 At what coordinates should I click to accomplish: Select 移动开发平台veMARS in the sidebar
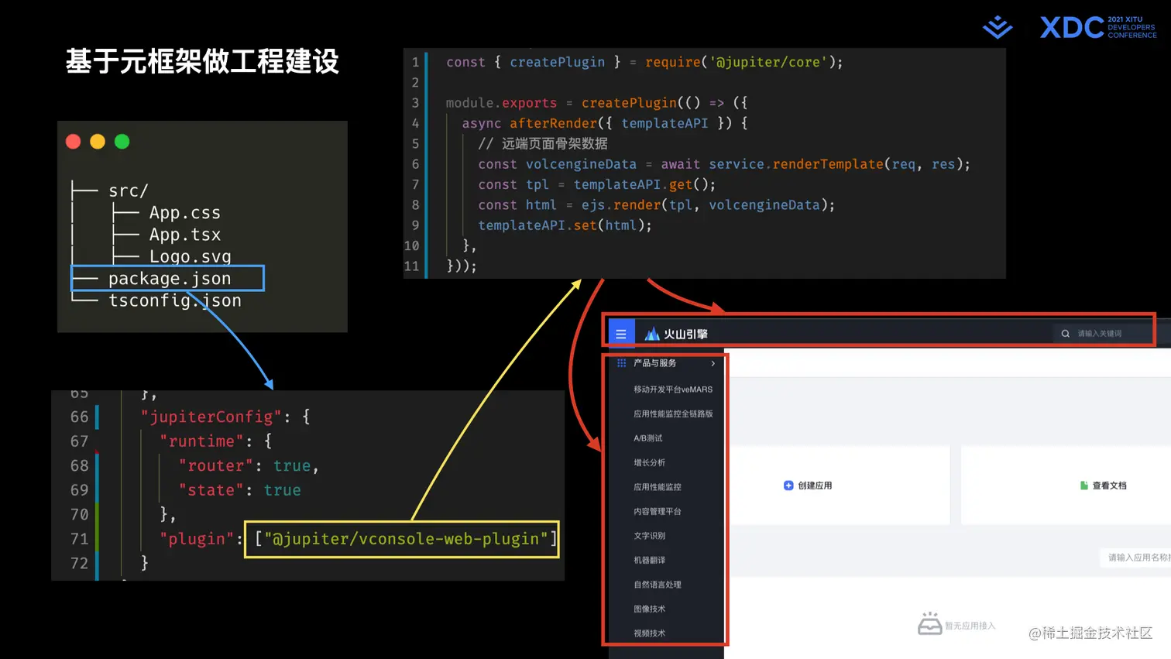click(673, 390)
